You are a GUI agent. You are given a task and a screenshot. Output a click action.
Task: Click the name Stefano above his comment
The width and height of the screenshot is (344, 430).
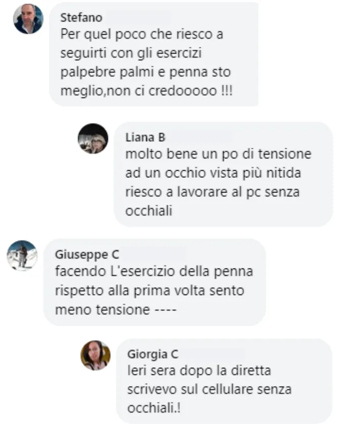pyautogui.click(x=82, y=17)
